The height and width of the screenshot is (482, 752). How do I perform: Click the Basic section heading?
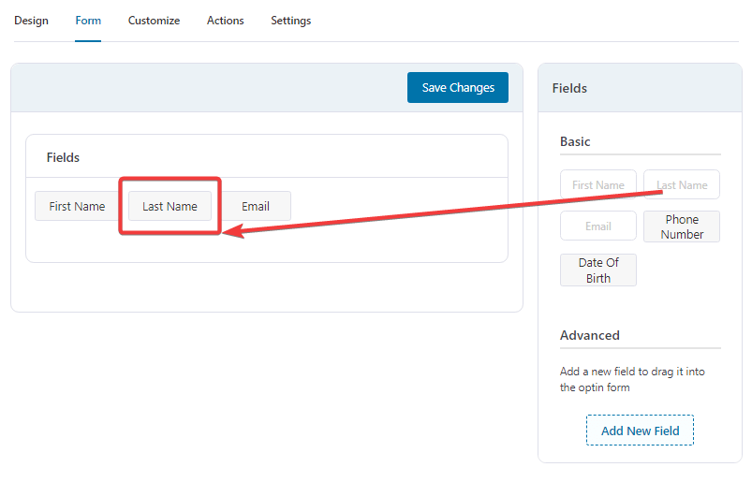pos(575,142)
